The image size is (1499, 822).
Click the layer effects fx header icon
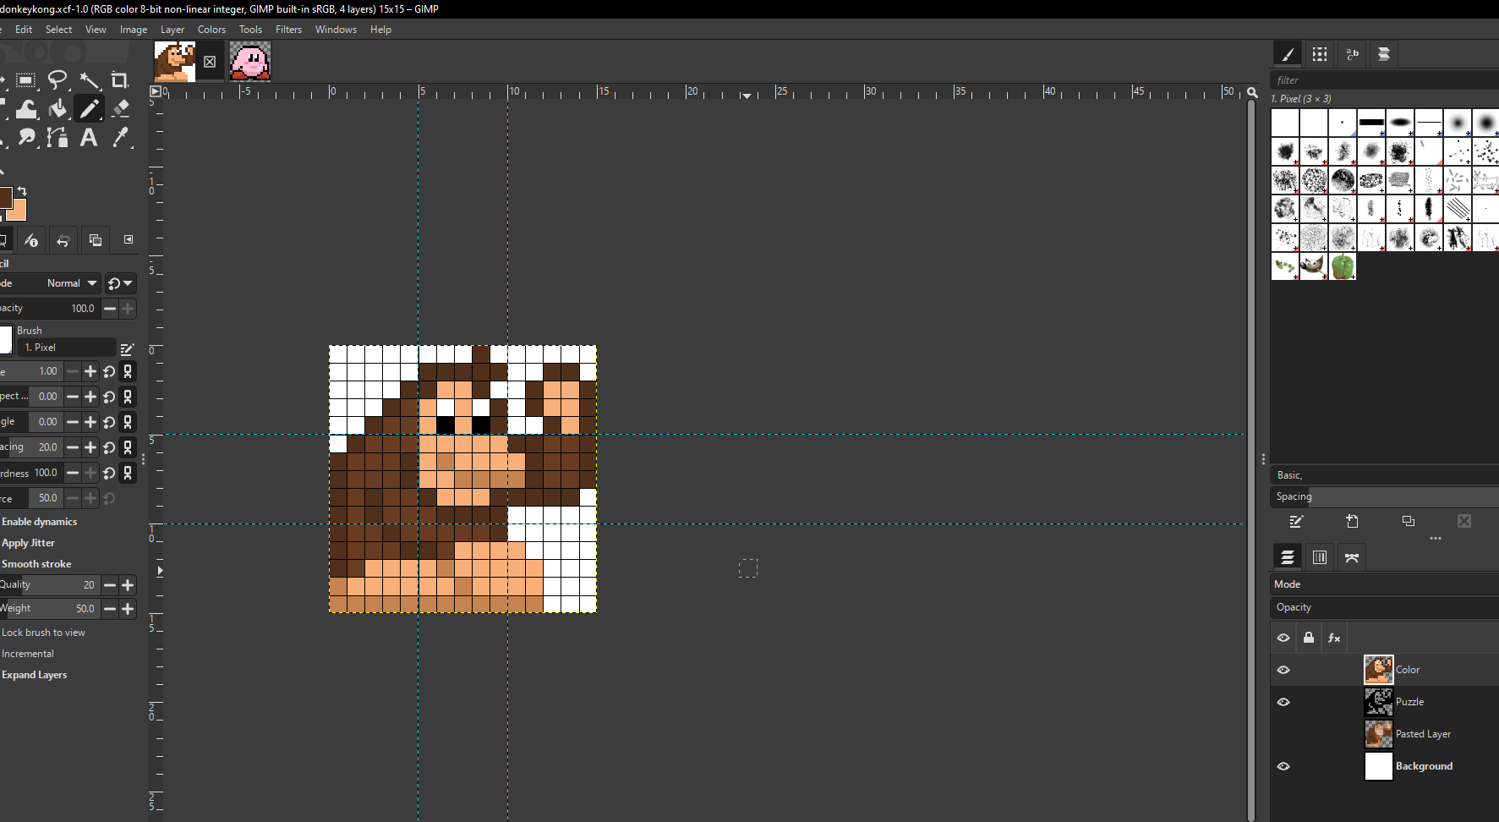[1334, 638]
